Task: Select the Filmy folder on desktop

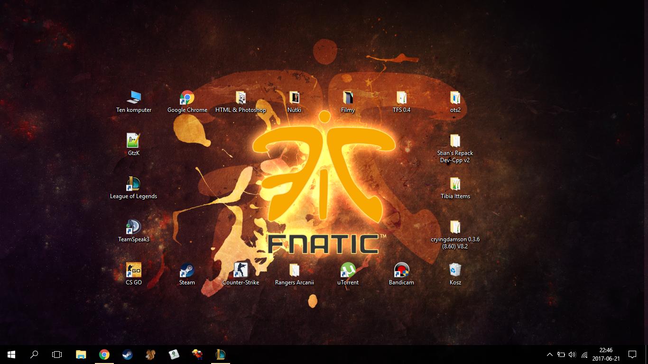Action: coord(348,102)
